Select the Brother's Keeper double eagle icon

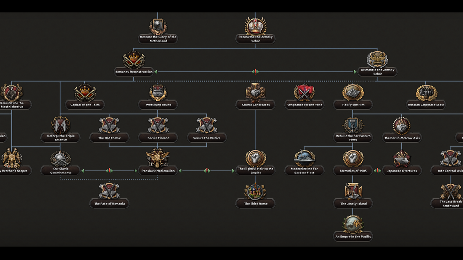click(12, 158)
